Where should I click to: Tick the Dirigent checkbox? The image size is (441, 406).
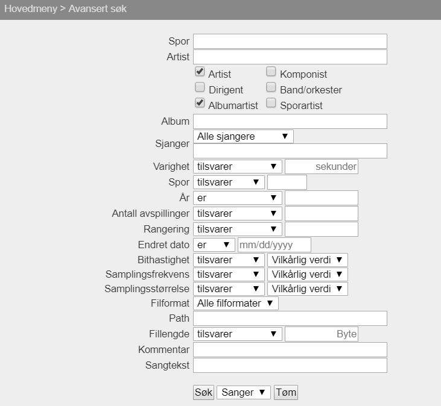coord(200,87)
